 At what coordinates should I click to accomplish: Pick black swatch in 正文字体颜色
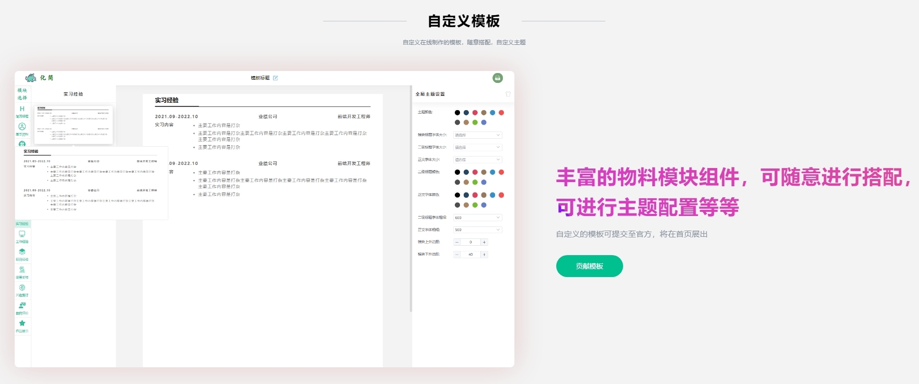457,195
